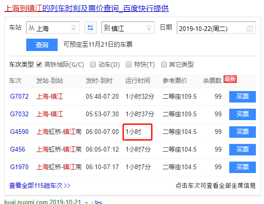Screen dimensions: 264x204
Task: Click the time 06:00-07:00
Action: click(102, 132)
